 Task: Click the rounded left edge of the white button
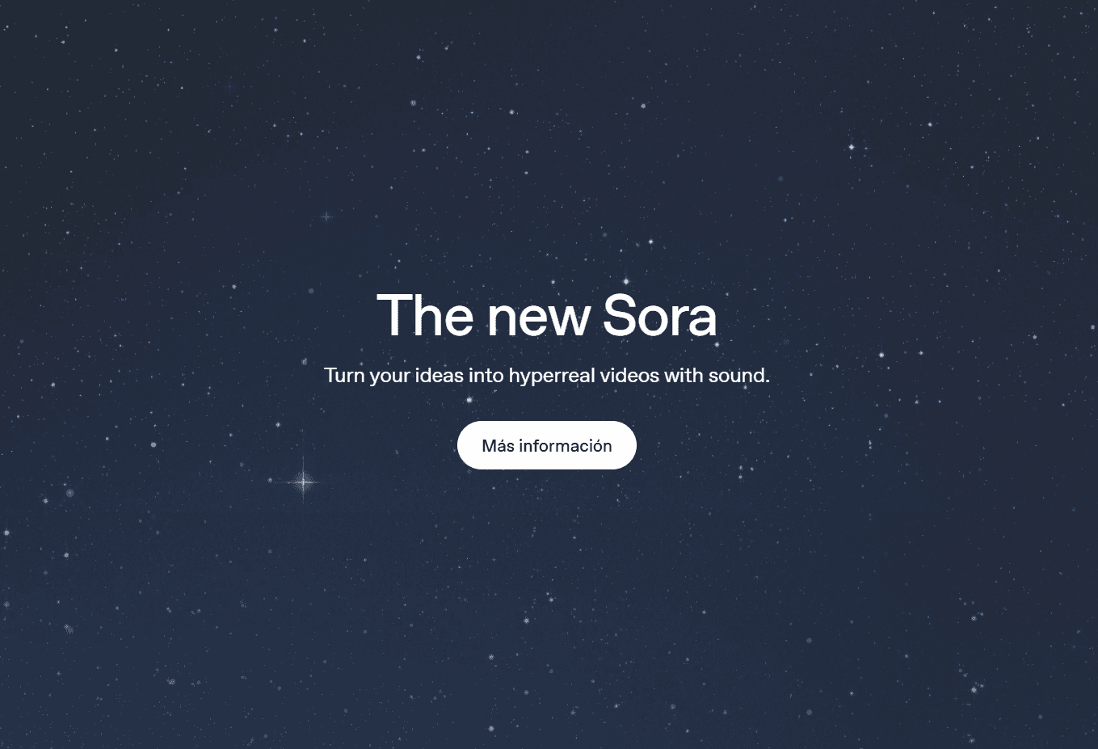click(x=464, y=445)
